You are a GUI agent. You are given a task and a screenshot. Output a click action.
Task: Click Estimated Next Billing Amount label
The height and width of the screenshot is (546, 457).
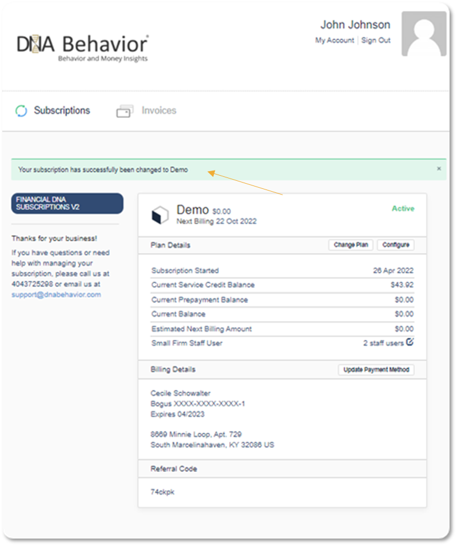[201, 329]
